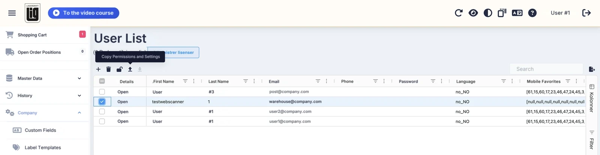This screenshot has height=155, width=600.
Task: Click Copy Permissions and Settings upload icon
Action: click(x=130, y=69)
